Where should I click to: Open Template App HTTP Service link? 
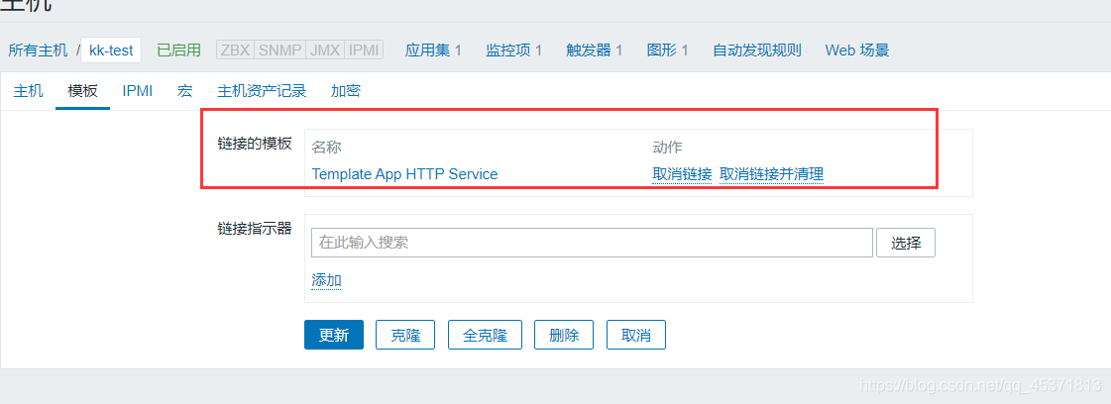[404, 174]
